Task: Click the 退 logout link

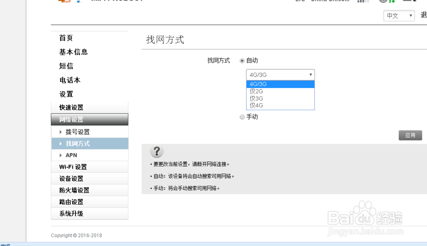Action: pyautogui.click(x=424, y=14)
